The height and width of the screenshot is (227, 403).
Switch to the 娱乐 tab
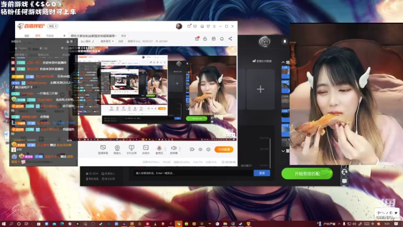(27, 36)
